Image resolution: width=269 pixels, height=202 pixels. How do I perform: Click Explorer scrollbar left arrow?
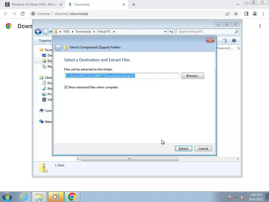click(x=78, y=159)
